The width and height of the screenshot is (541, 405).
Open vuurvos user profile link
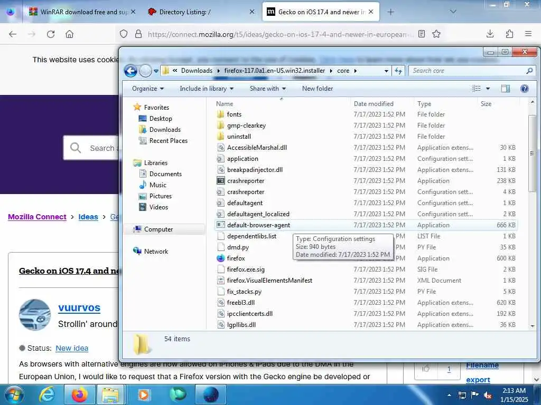79,307
